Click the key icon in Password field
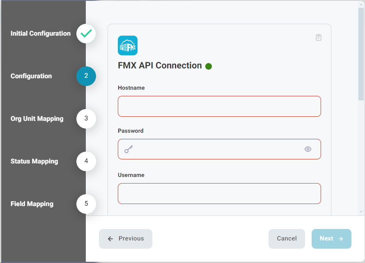The height and width of the screenshot is (263, 365). (x=129, y=149)
